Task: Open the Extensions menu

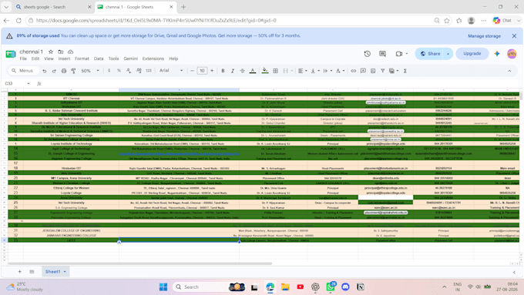Action: (x=153, y=59)
